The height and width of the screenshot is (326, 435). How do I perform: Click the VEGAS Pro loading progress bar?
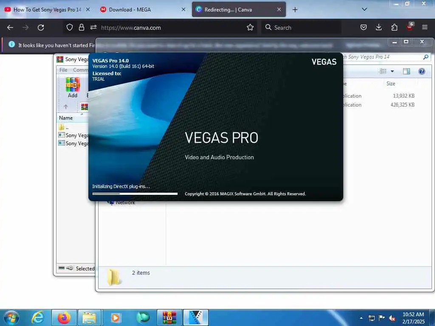pos(135,194)
